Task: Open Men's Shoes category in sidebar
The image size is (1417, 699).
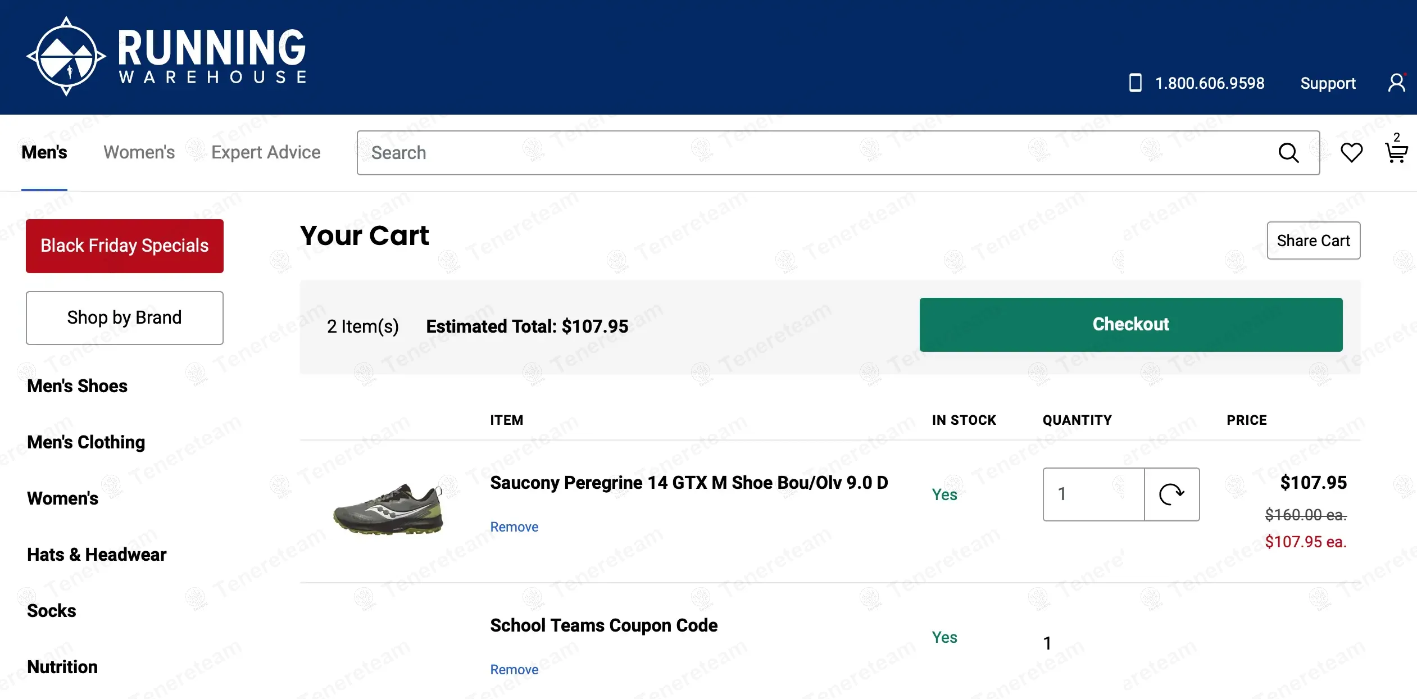Action: [x=78, y=386]
